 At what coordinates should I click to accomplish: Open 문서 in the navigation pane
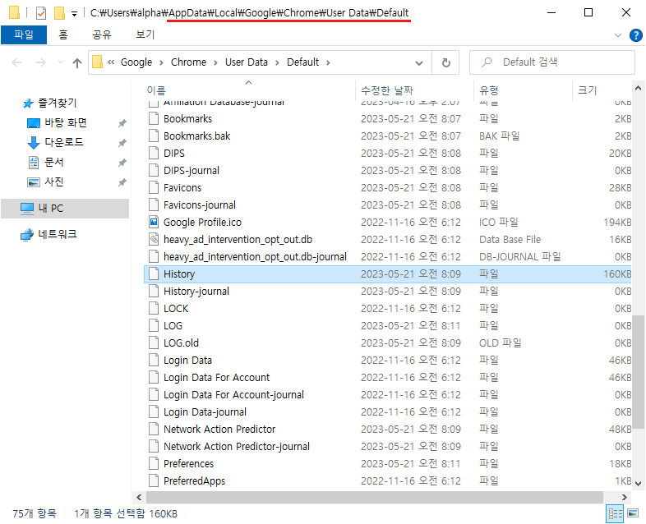54,162
